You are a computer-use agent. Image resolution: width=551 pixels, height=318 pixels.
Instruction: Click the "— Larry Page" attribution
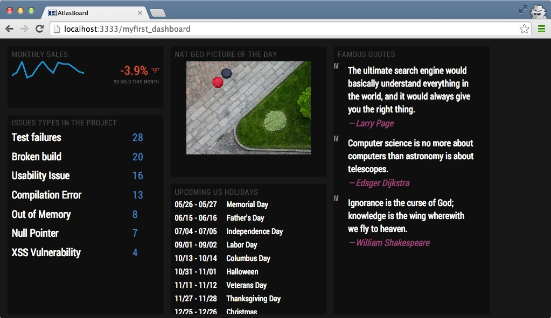click(371, 124)
